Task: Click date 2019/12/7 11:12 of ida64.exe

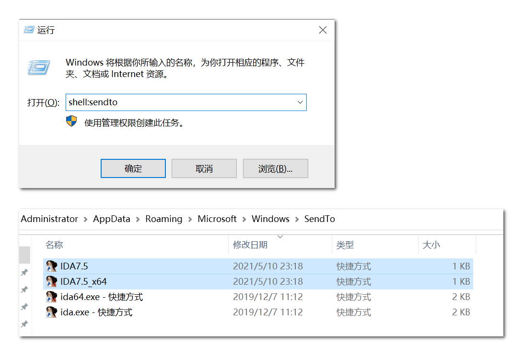Action: 268,297
